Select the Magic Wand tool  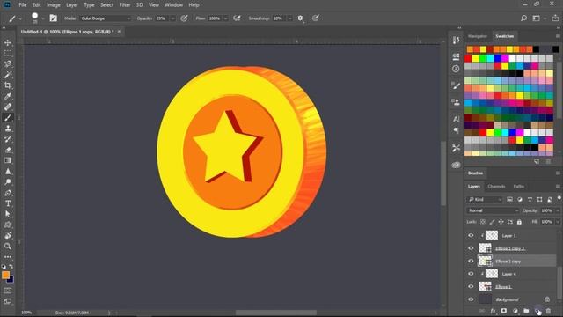pyautogui.click(x=8, y=75)
